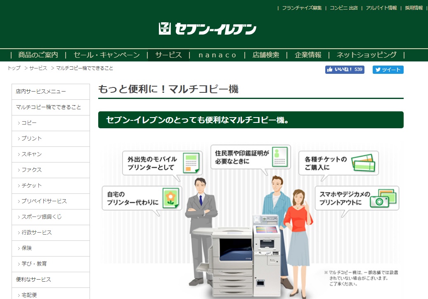Image resolution: width=428 pixels, height=299 pixels.
Task: Open 便利なサービス sidebar heading
Action: click(51, 280)
